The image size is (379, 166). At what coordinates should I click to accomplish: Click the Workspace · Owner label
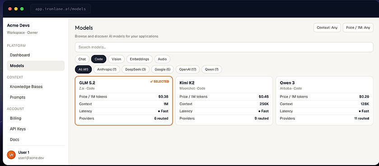22,32
